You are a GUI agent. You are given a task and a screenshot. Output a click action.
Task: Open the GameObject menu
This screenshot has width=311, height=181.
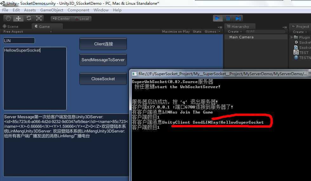coord(51,10)
